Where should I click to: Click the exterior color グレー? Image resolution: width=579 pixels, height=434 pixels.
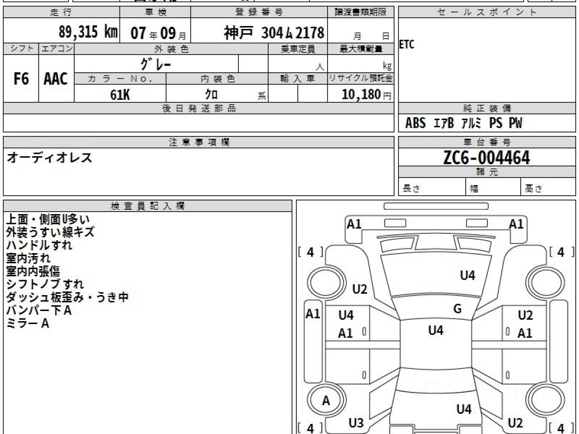(x=156, y=64)
